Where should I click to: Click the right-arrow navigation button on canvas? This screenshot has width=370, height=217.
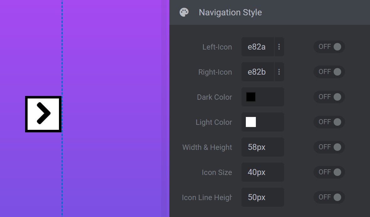click(43, 114)
